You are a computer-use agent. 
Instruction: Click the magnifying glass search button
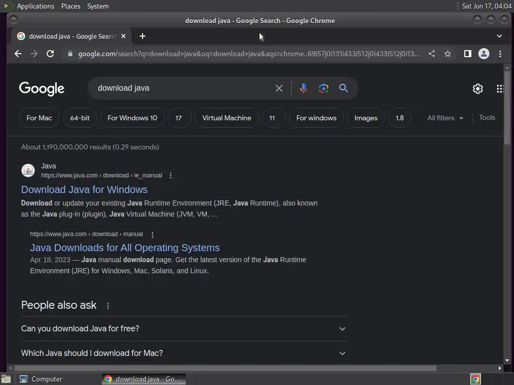pyautogui.click(x=343, y=88)
